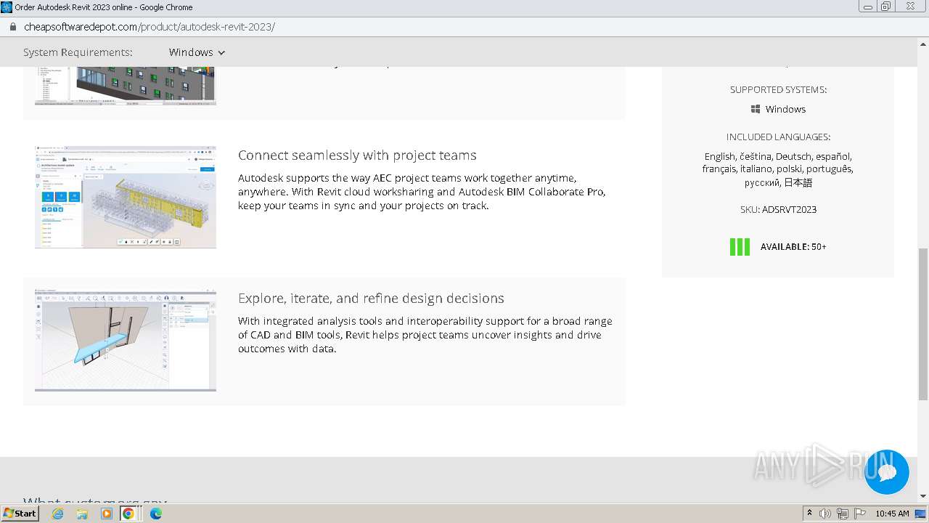Click the design decisions 3D view thumbnail
Viewport: 929px width, 523px height.
click(126, 340)
